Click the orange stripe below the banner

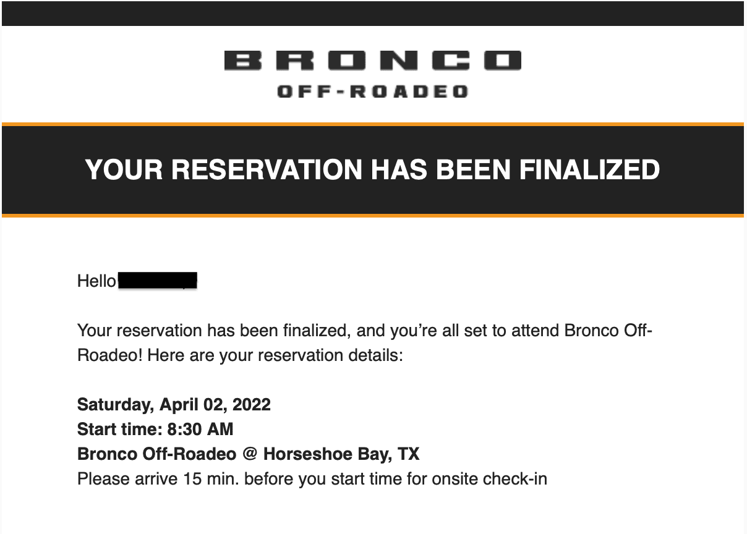(373, 216)
